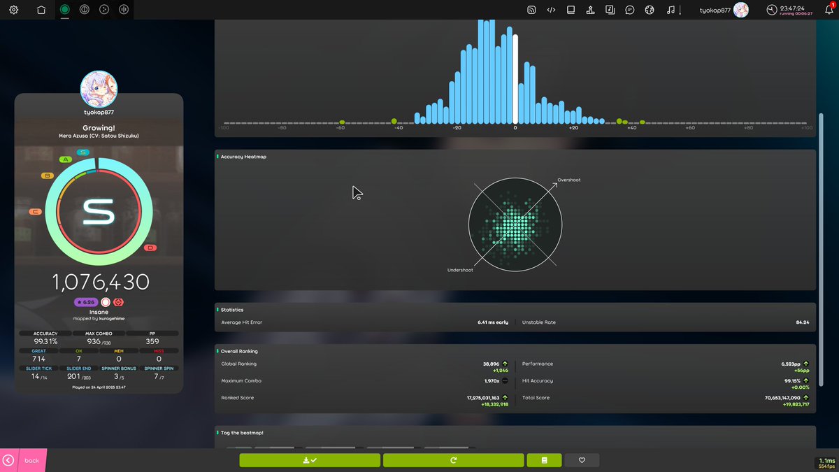This screenshot has width=839, height=472.
Task: Click the back button
Action: [x=23, y=460]
